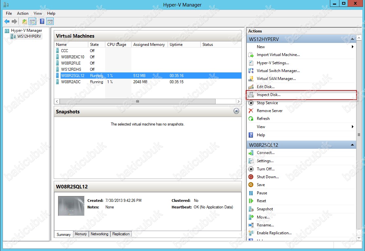This screenshot has width=365, height=251.
Task: Click the Virtual SAN Manager icon
Action: (x=251, y=79)
